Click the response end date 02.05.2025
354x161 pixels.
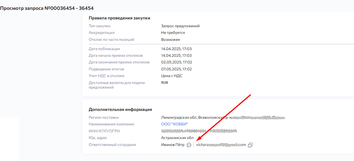pyautogui.click(x=176, y=62)
